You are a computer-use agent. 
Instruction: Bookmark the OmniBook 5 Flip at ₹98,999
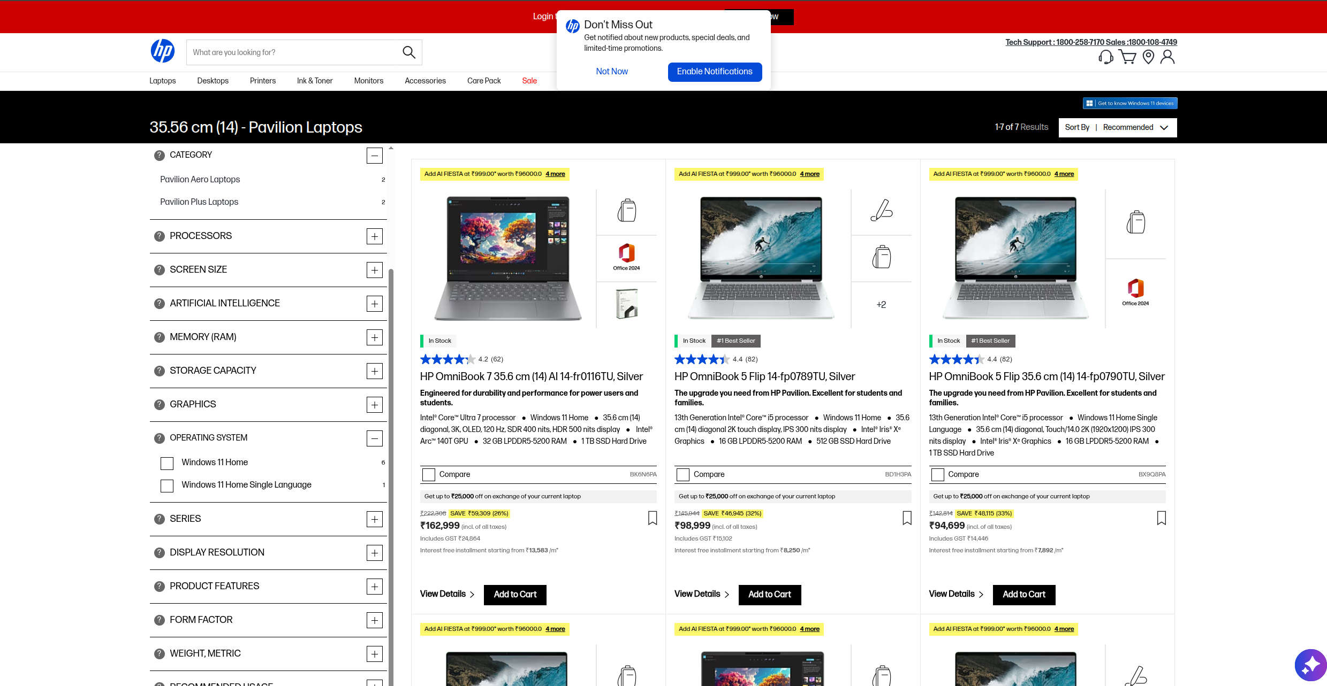(907, 518)
